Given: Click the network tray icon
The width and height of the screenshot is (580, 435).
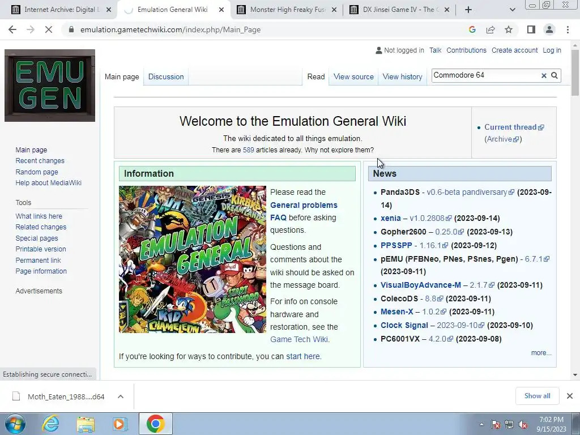Looking at the screenshot, I should coord(509,425).
